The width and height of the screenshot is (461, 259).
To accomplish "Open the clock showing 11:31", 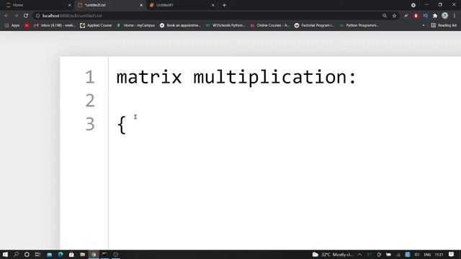I will tap(439, 255).
